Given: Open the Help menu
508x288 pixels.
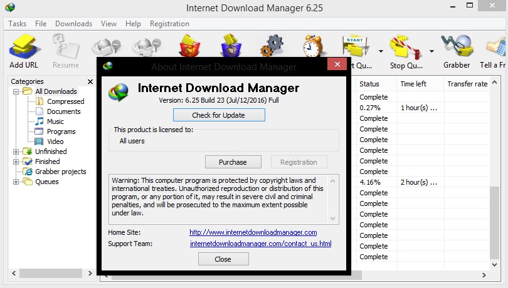Looking at the screenshot, I should 133,24.
